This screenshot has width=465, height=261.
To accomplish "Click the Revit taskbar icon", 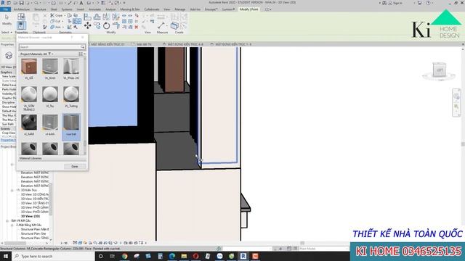I will tap(243, 256).
